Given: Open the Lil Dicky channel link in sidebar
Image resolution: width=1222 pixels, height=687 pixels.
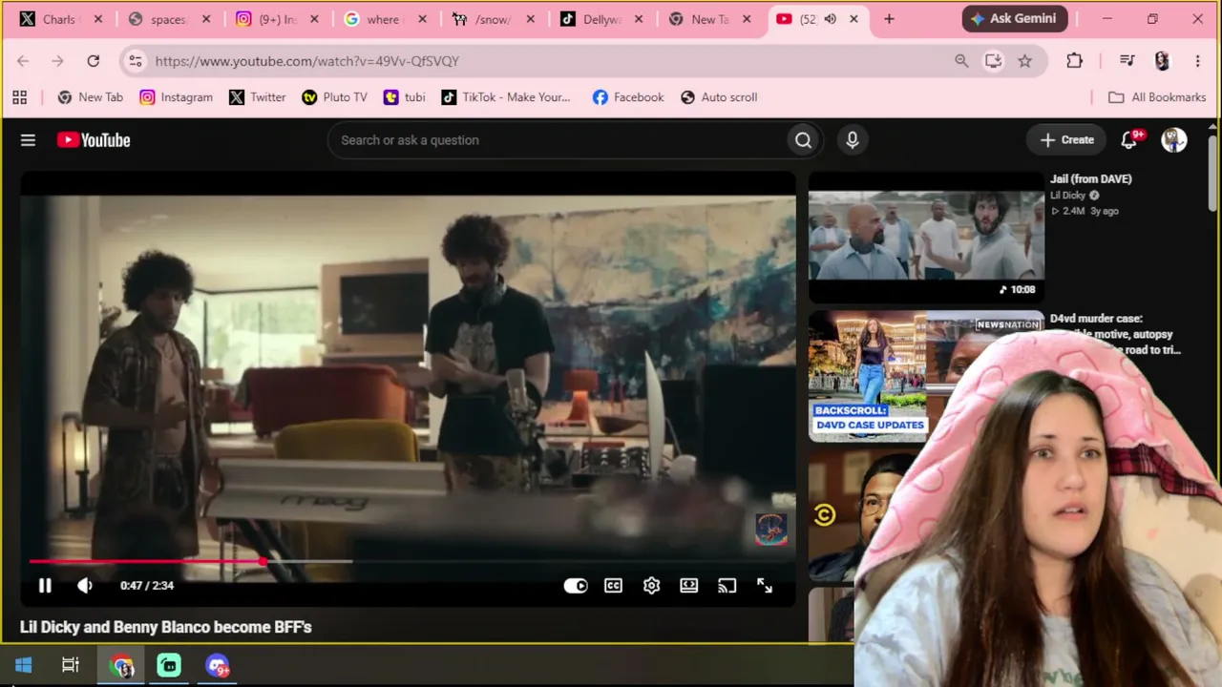Looking at the screenshot, I should pyautogui.click(x=1069, y=196).
